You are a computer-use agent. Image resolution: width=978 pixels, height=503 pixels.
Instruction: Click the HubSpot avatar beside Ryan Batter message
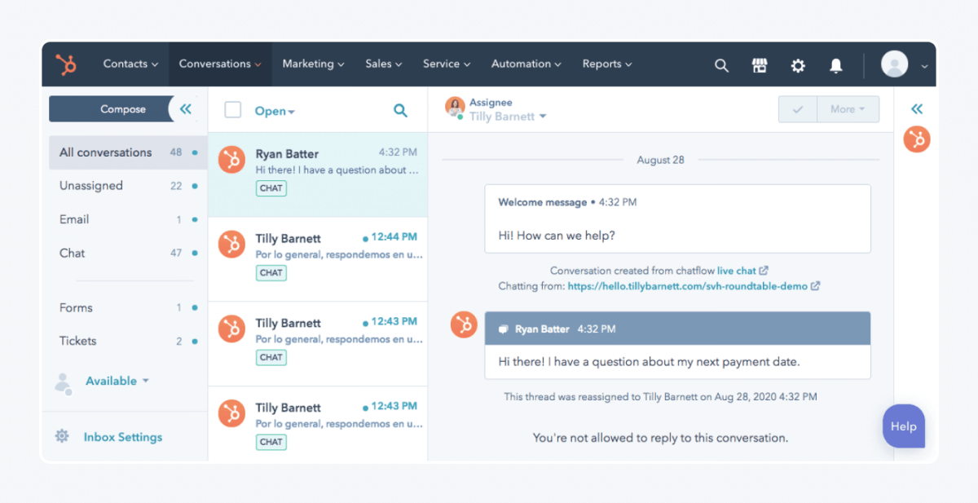tap(464, 324)
